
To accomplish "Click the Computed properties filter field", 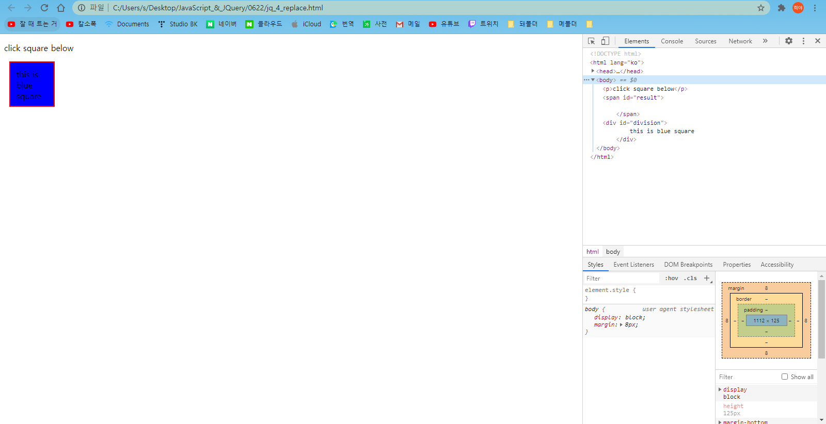I will click(x=746, y=377).
